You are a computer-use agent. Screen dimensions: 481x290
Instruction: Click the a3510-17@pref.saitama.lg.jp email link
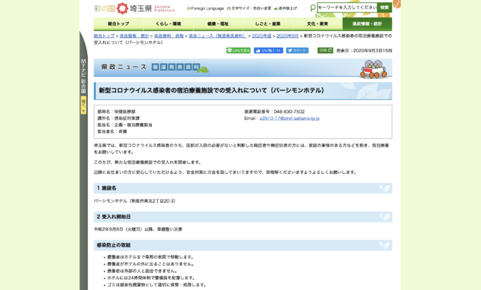tap(290, 118)
